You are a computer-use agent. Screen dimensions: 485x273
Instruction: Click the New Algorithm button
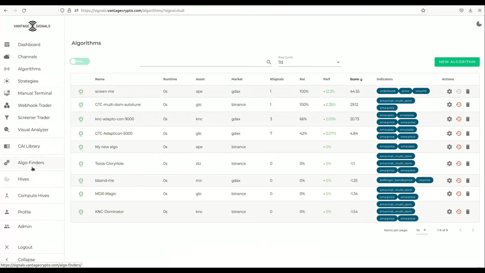point(457,62)
